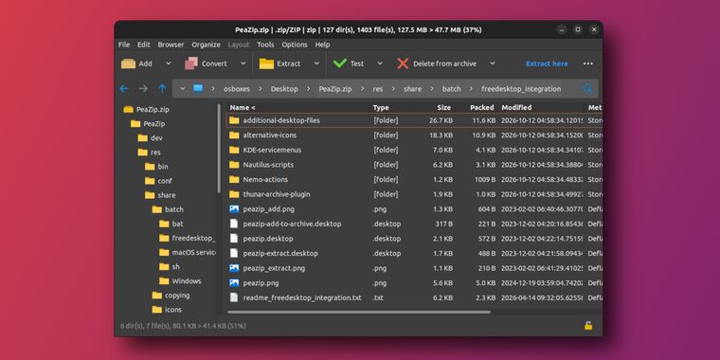Click the search magnifier icon in address bar

[587, 89]
